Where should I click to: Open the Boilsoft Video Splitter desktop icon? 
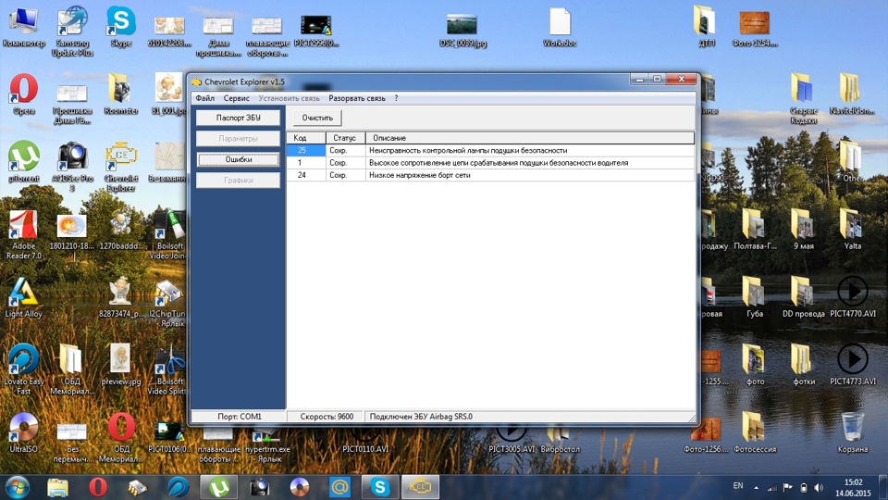point(168,369)
